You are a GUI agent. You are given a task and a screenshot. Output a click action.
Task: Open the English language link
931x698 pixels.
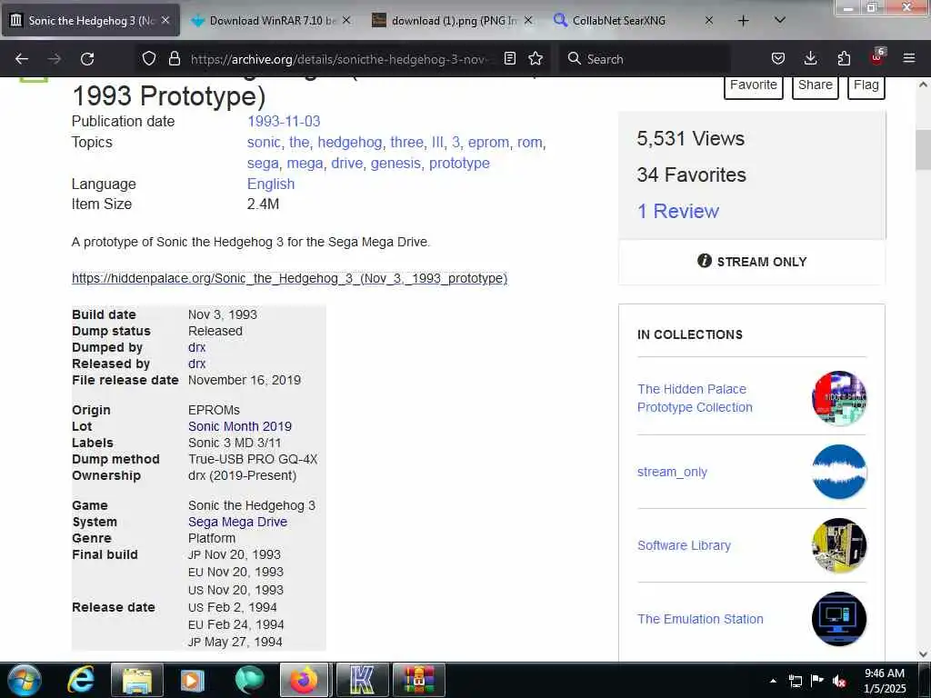pyautogui.click(x=271, y=184)
